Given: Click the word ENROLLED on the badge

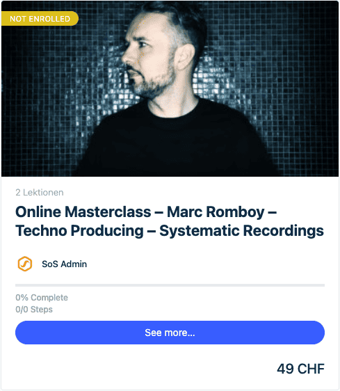Looking at the screenshot, I should (53, 19).
